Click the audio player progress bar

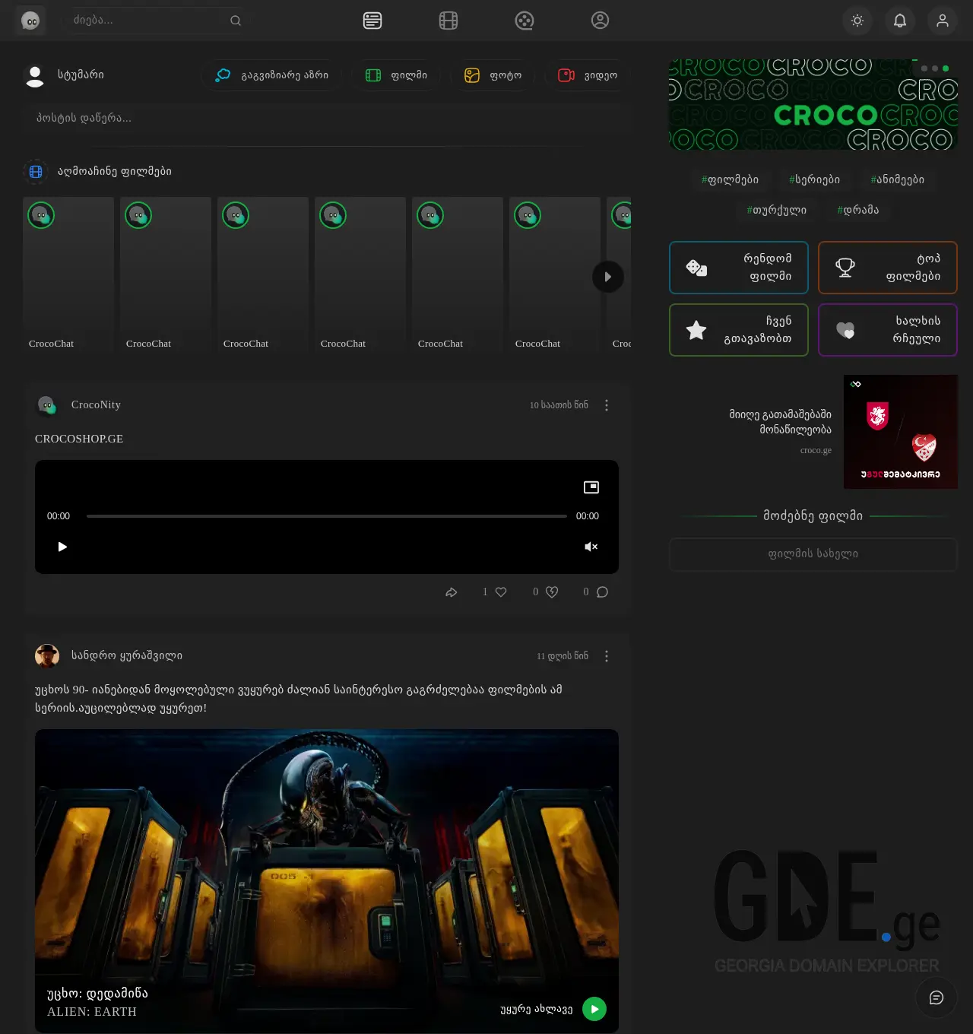pyautogui.click(x=327, y=515)
